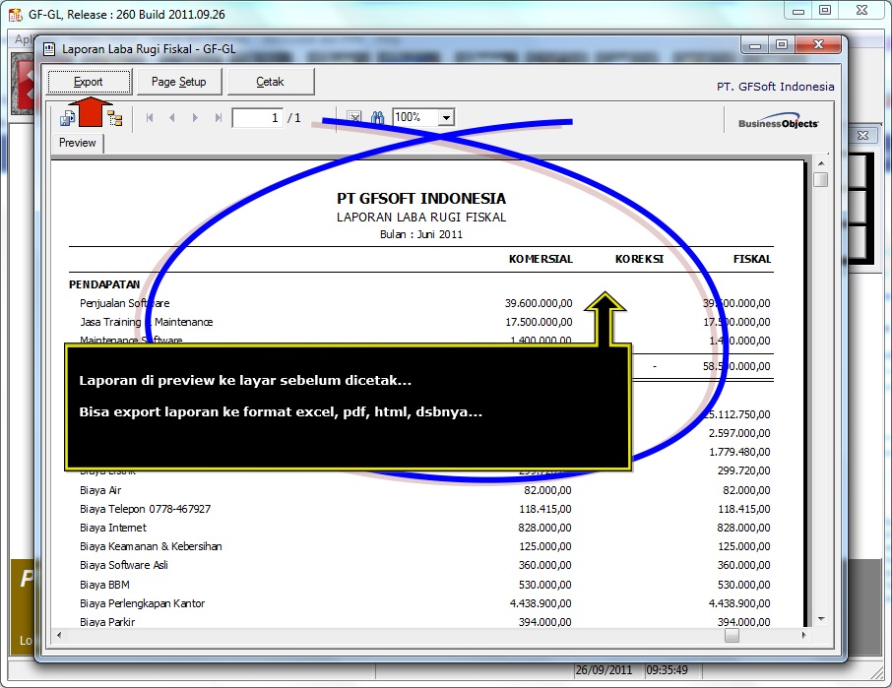
Task: Click the report title PT GFSOFT INDONESIA
Action: click(421, 199)
